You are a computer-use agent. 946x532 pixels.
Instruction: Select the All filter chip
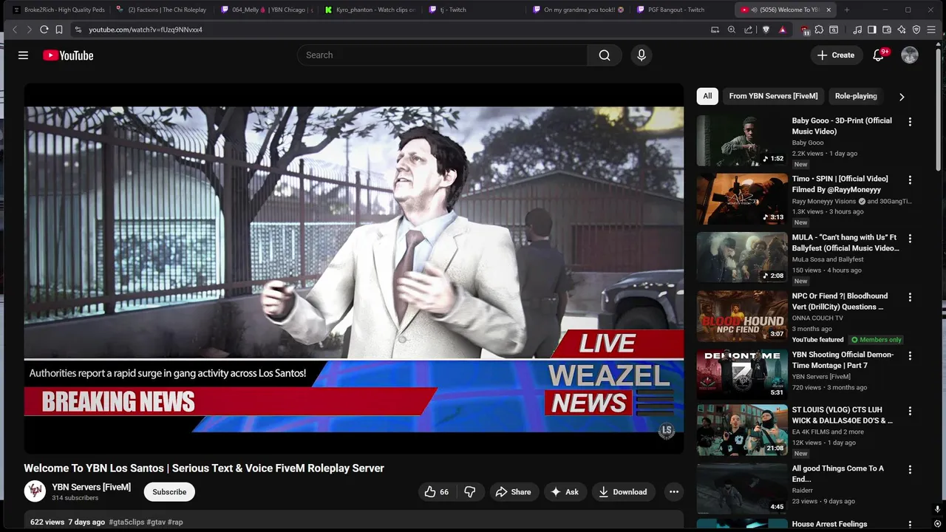point(707,96)
